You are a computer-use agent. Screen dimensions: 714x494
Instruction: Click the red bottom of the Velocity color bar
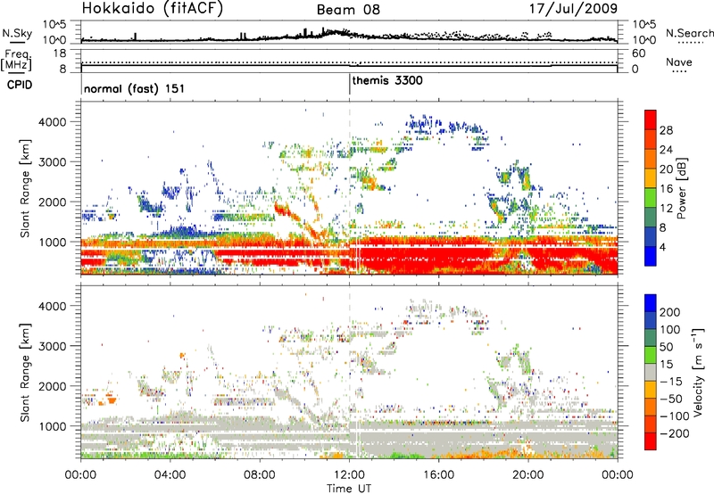[x=651, y=441]
